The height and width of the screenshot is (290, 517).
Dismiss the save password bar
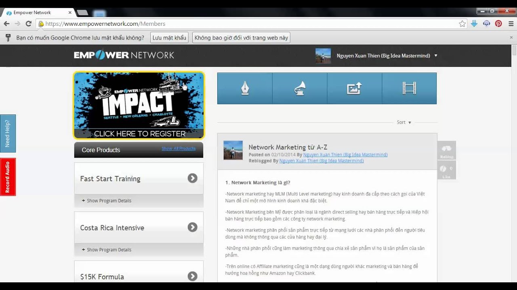[x=511, y=37]
